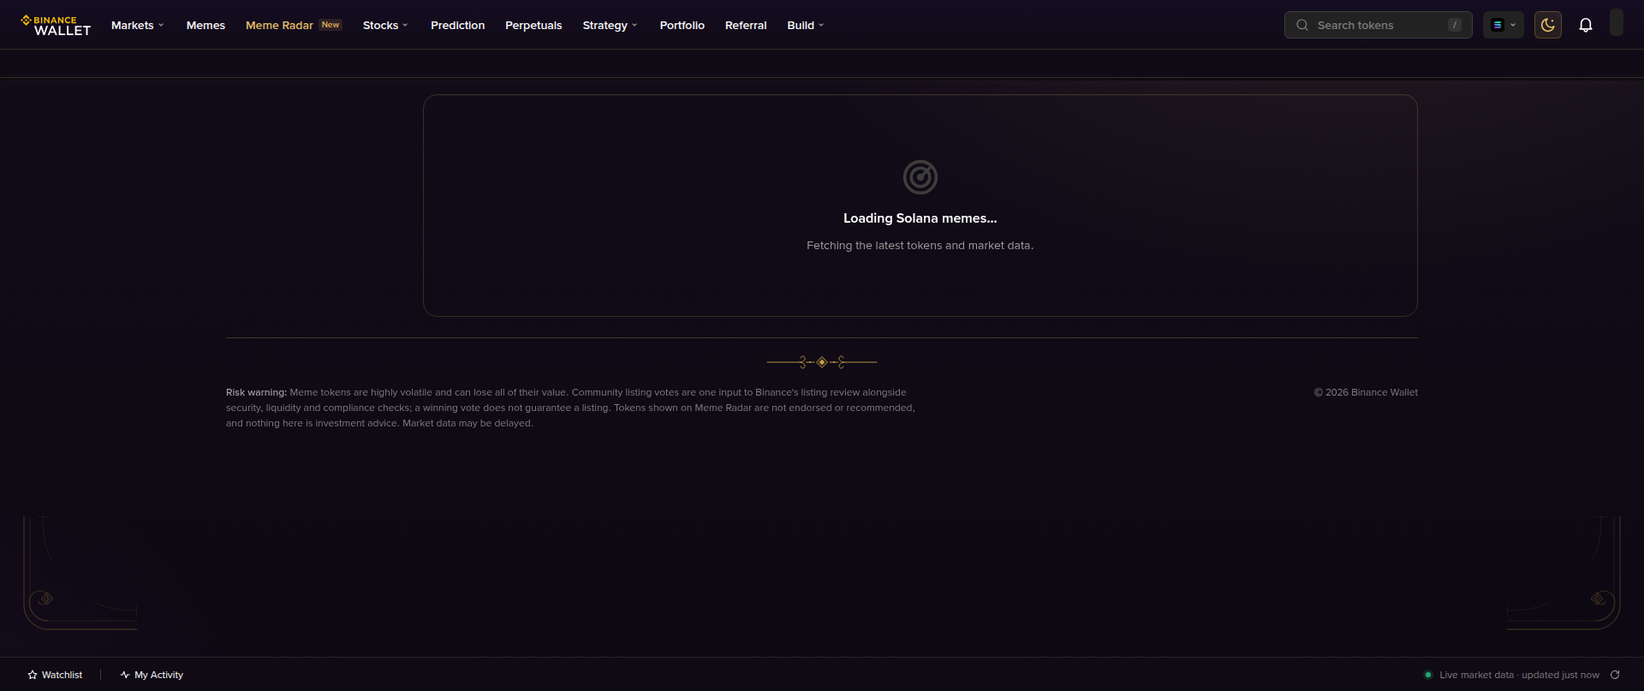Image resolution: width=1644 pixels, height=691 pixels.
Task: Open the Watchlist panel
Action: pyautogui.click(x=55, y=675)
